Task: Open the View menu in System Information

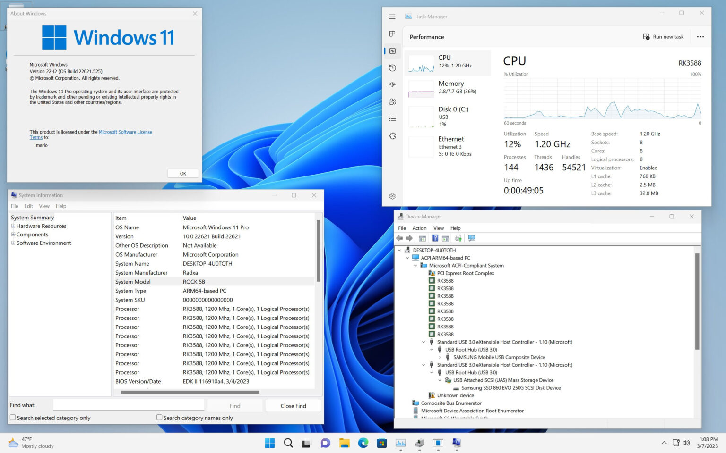Action: pyautogui.click(x=44, y=206)
